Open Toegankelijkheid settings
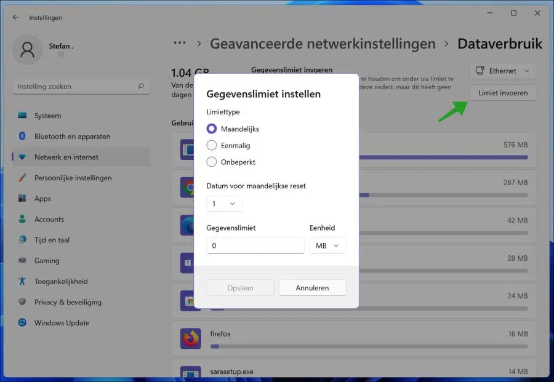The image size is (554, 382). pos(81,281)
